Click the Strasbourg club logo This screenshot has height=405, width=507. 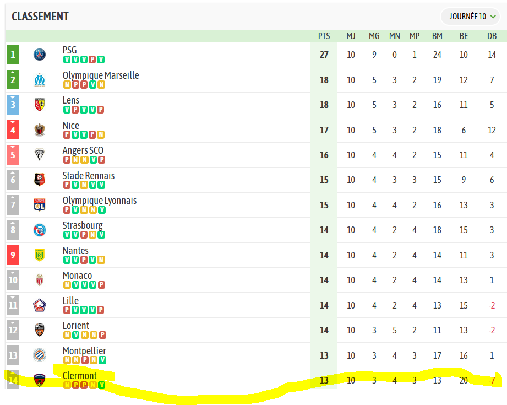pyautogui.click(x=40, y=230)
